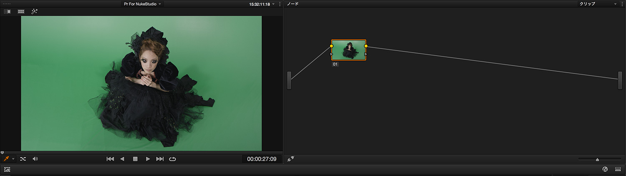The height and width of the screenshot is (176, 626).
Task: Toggle the image wipe split view icon
Action: [8, 12]
